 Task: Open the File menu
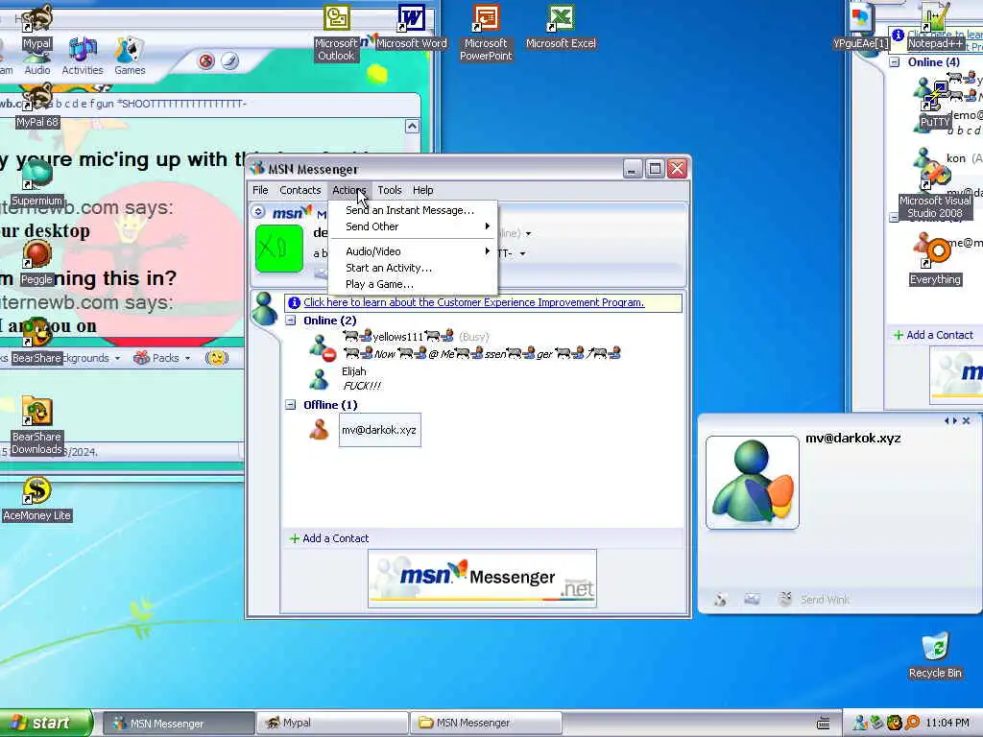point(260,190)
